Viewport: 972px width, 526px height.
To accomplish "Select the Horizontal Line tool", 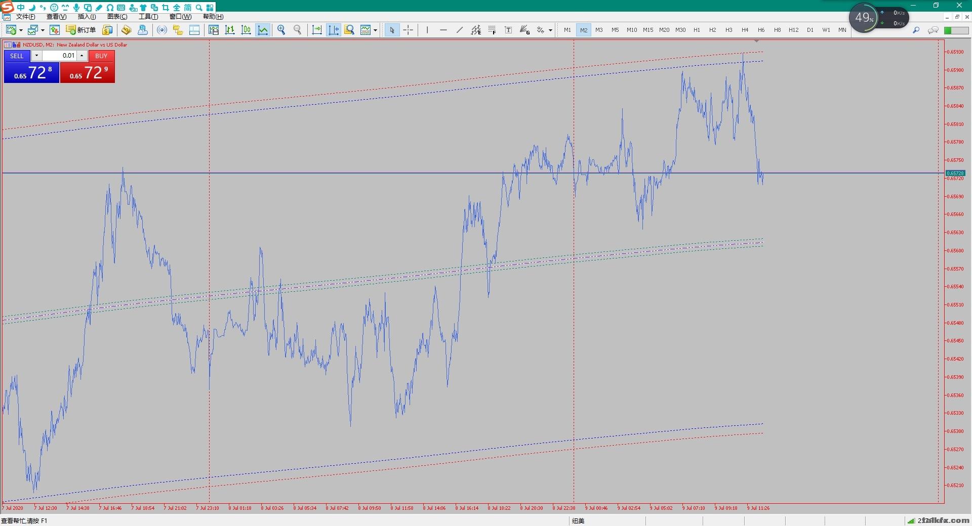I will pyautogui.click(x=443, y=30).
